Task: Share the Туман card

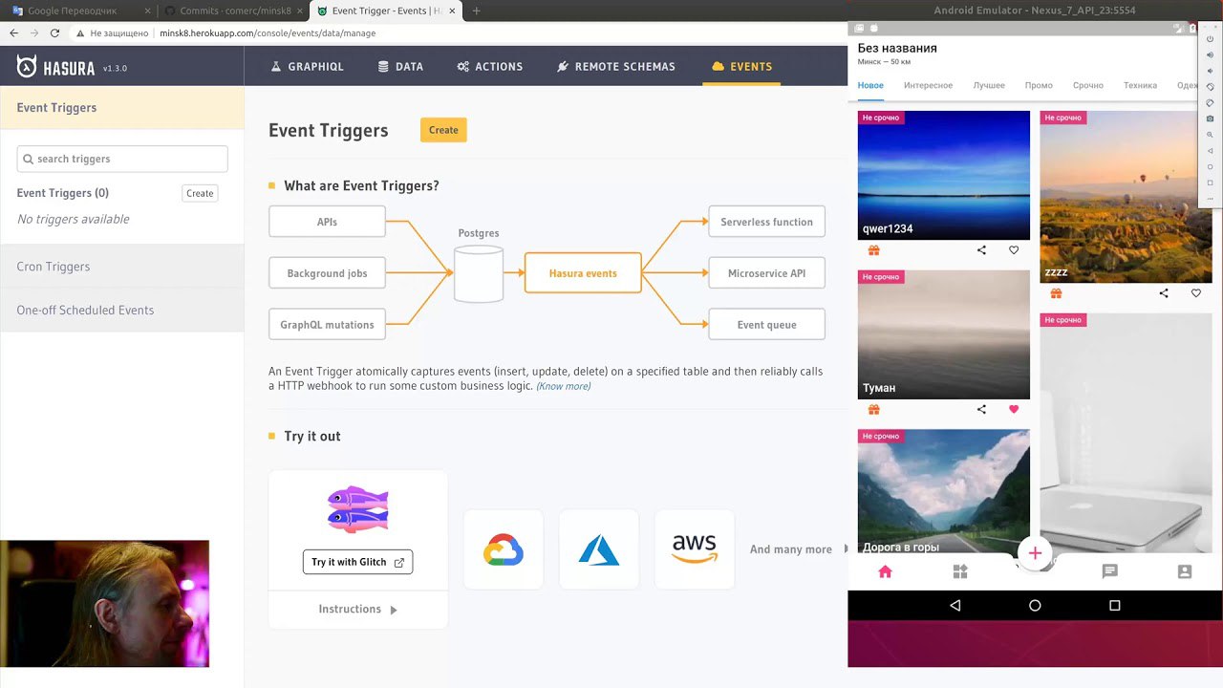Action: (x=981, y=410)
